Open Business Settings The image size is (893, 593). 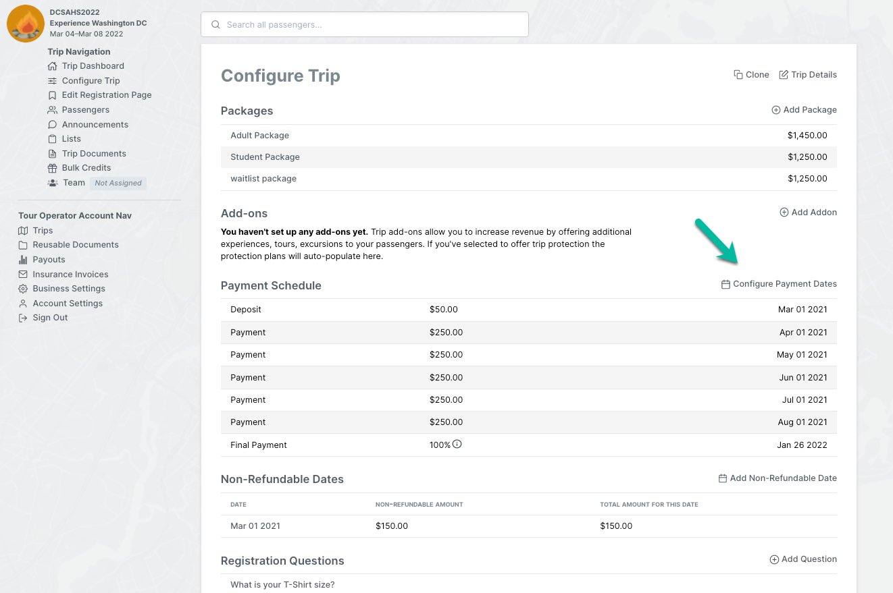click(69, 289)
